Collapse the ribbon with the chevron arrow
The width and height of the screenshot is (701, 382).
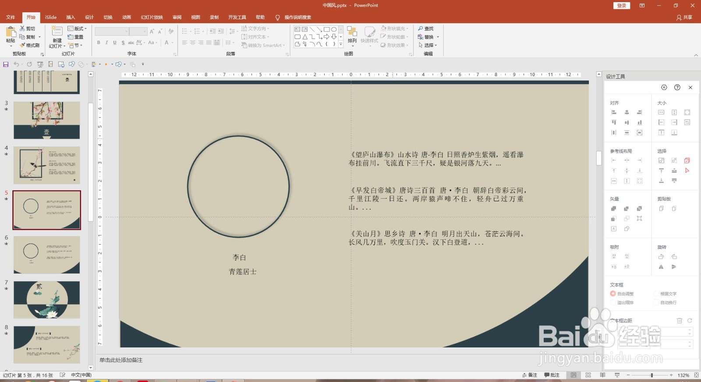coord(696,55)
